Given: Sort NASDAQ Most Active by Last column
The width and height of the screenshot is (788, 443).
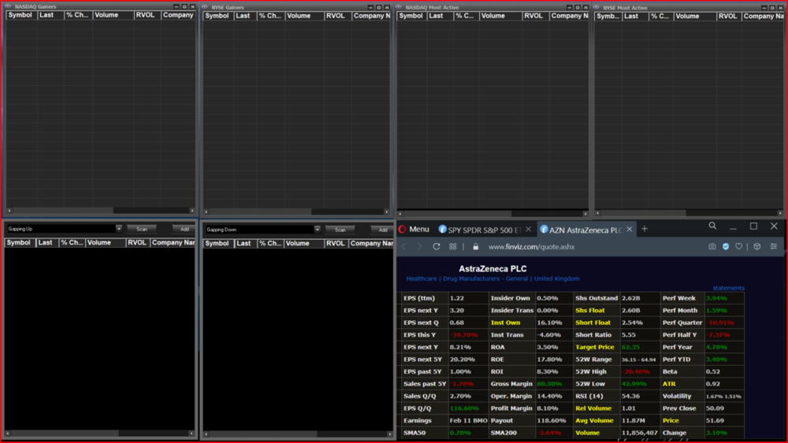Looking at the screenshot, I should tap(439, 16).
